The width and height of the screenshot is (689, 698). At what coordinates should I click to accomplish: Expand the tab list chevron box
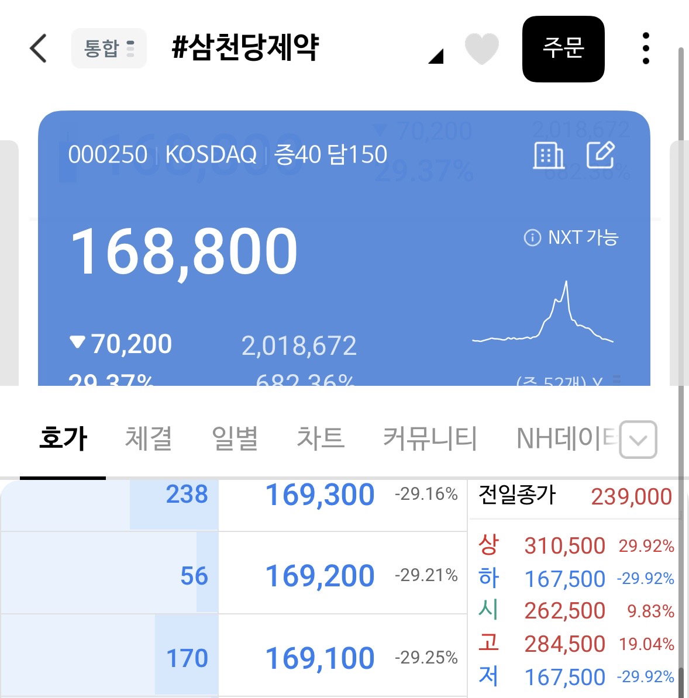point(638,440)
